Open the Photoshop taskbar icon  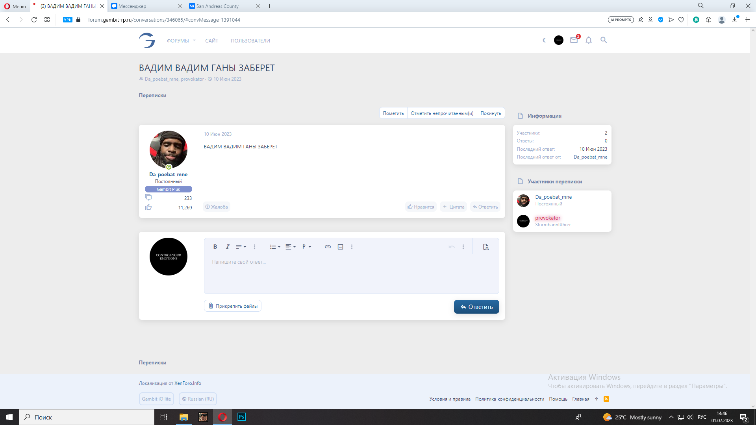coord(242,417)
